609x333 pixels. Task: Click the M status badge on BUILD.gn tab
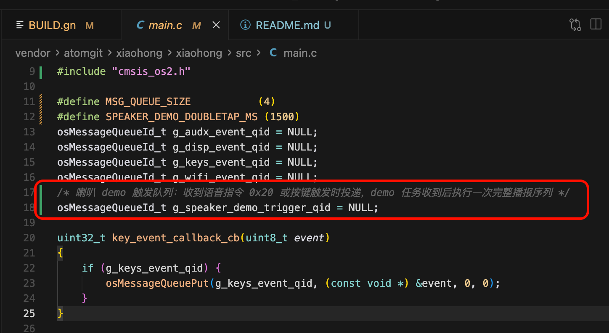click(89, 26)
